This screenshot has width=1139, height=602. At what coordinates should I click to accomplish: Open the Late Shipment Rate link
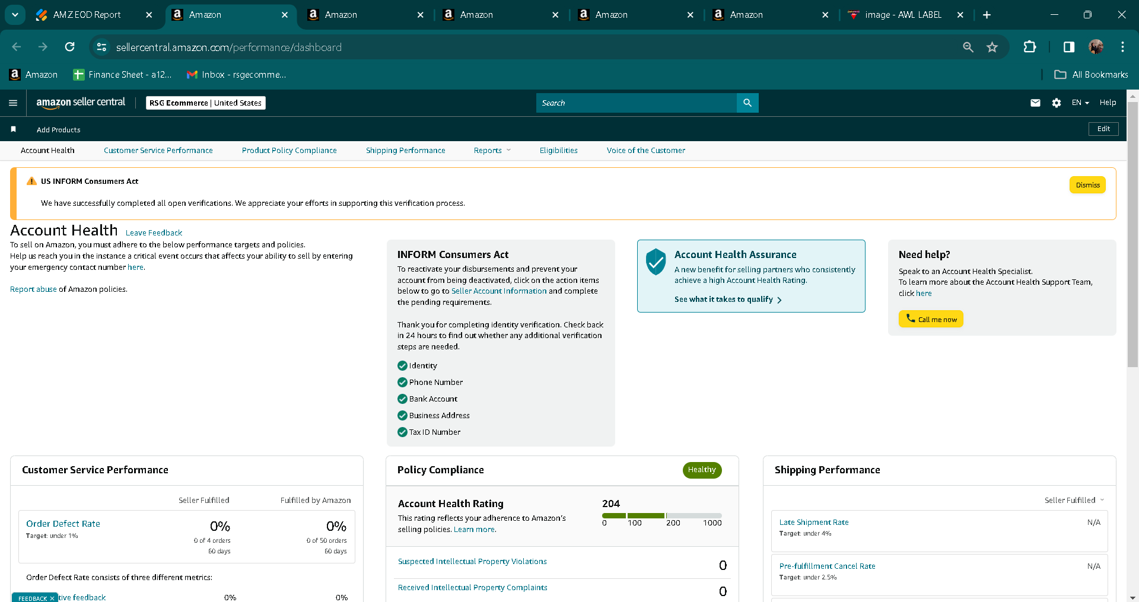[x=814, y=523]
